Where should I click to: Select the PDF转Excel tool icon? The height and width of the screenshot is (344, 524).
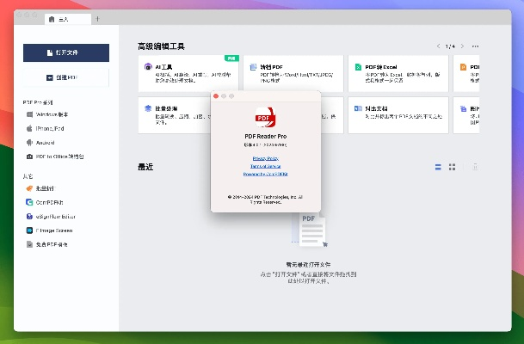tap(357, 66)
